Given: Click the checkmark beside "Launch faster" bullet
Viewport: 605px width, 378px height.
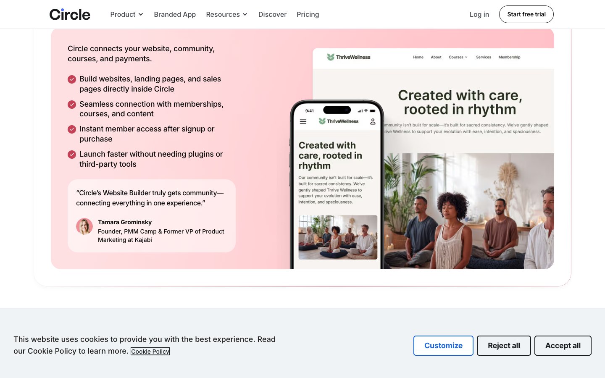Looking at the screenshot, I should pos(72,155).
